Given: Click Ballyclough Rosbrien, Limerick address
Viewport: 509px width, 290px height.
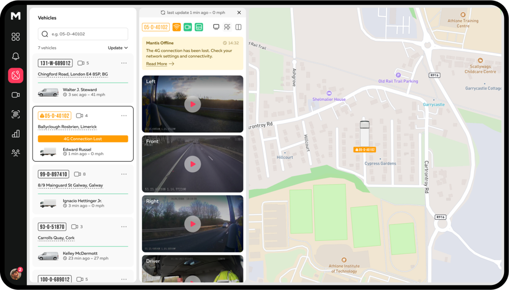Looking at the screenshot, I should (x=67, y=127).
